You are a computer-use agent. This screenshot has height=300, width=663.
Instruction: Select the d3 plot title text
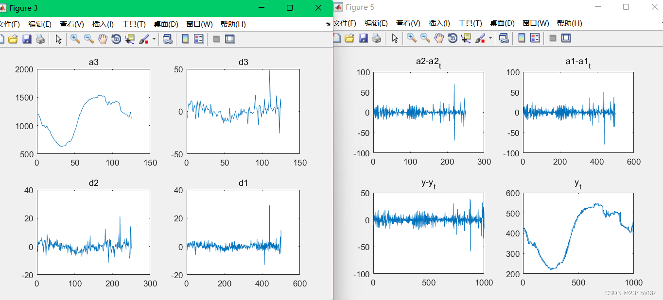[x=243, y=62]
